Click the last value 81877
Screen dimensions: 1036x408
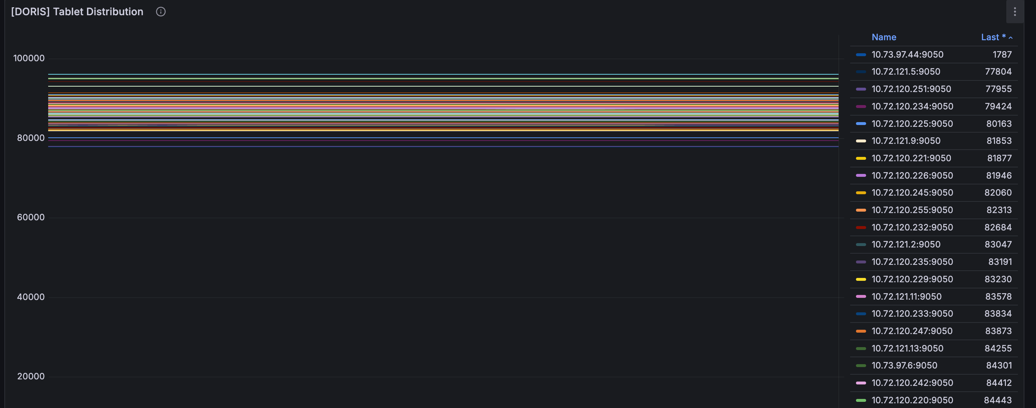click(999, 158)
